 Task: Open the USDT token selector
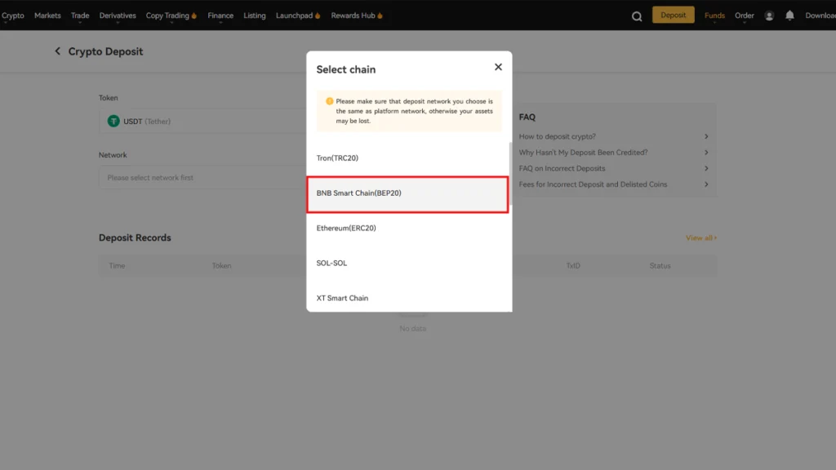202,122
